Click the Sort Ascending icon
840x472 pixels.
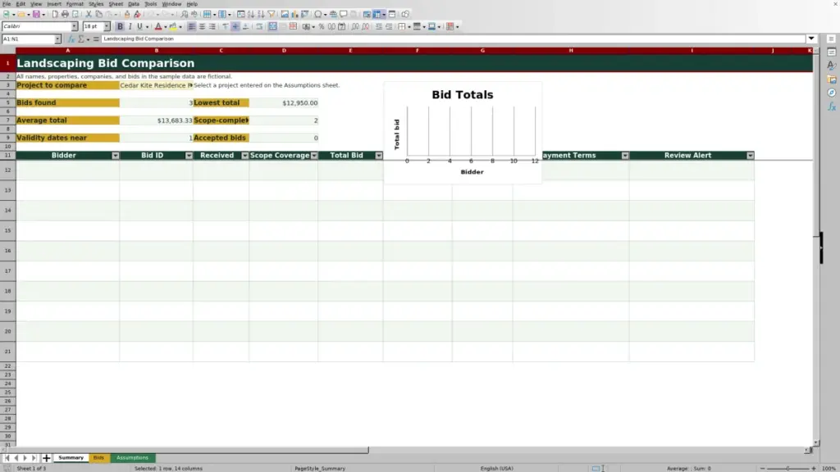(x=251, y=14)
